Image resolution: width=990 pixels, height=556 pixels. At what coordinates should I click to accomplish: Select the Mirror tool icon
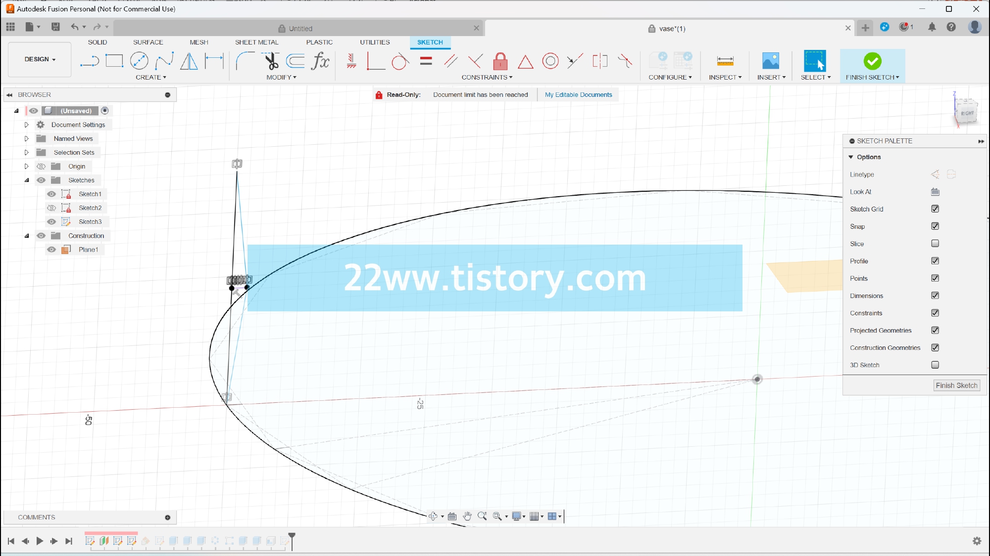pos(189,61)
